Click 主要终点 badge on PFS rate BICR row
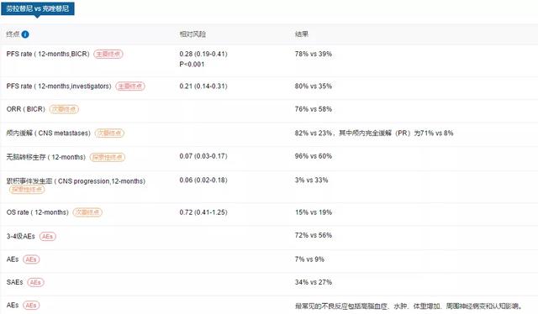Viewport: 538px width, 314px height. pyautogui.click(x=108, y=55)
